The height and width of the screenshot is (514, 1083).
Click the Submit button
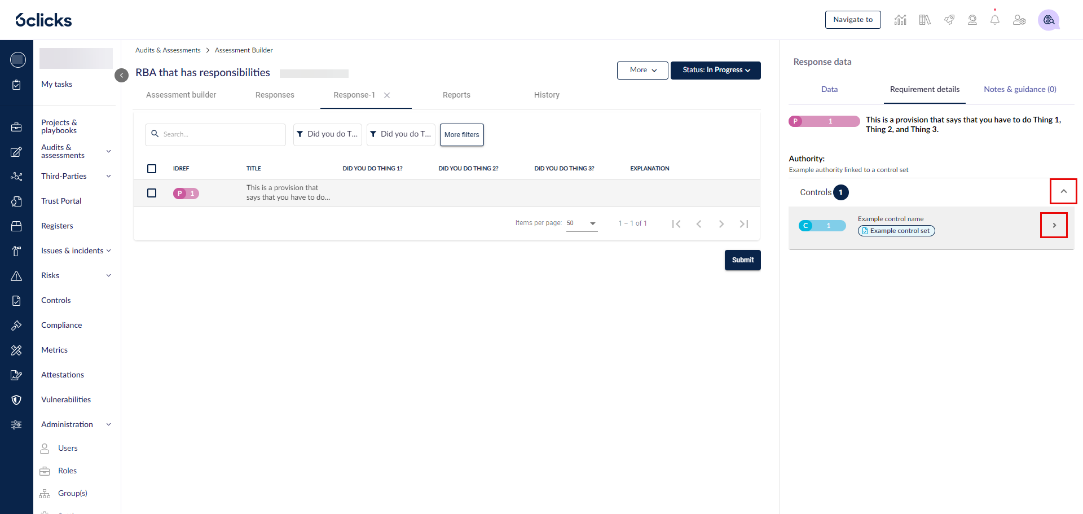[742, 260]
